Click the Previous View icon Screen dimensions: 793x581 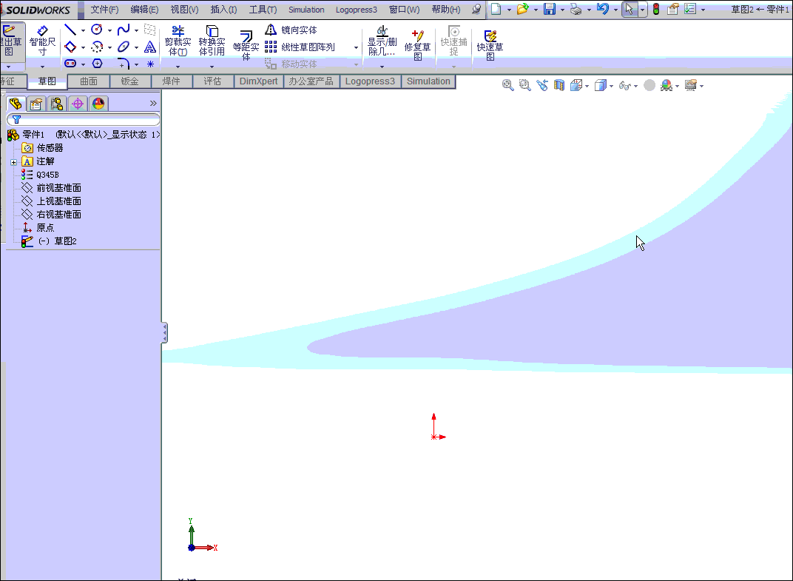tap(542, 86)
